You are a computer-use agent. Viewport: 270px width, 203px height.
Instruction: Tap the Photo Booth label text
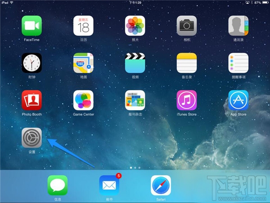click(31, 114)
